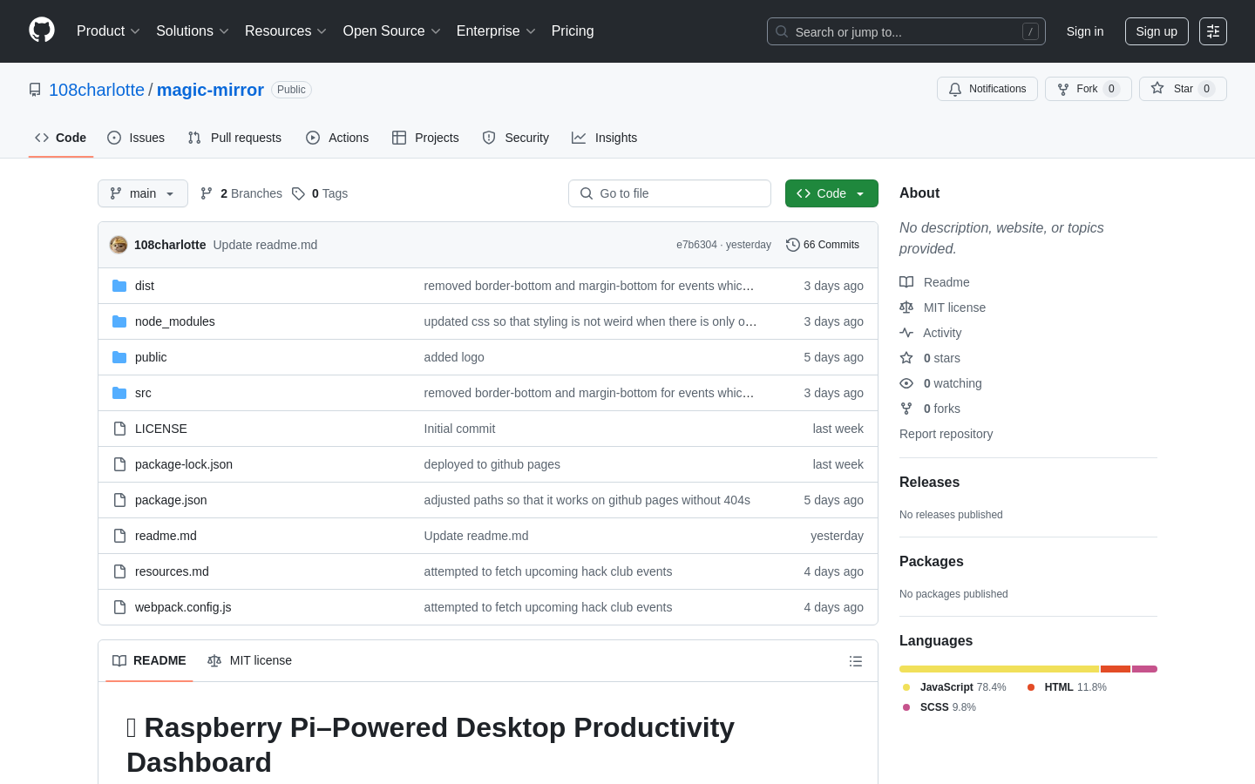Viewport: 1255px width, 784px height.
Task: Click the red HTML language bar segment
Action: coord(1116,669)
